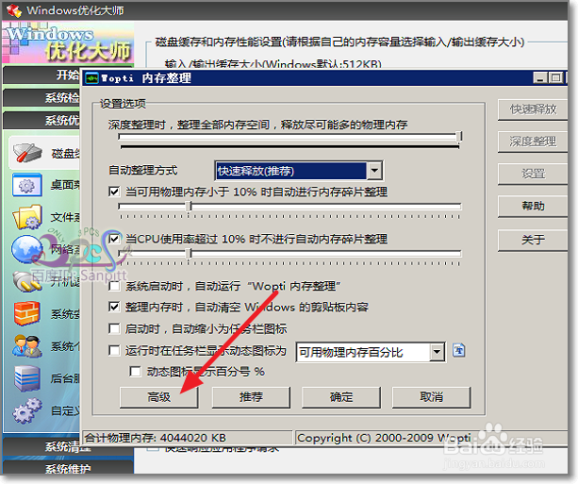Open the startup speed plug icon
The width and height of the screenshot is (578, 484).
click(26, 281)
